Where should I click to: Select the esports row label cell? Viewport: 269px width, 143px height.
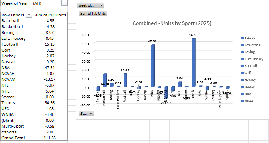point(16,132)
